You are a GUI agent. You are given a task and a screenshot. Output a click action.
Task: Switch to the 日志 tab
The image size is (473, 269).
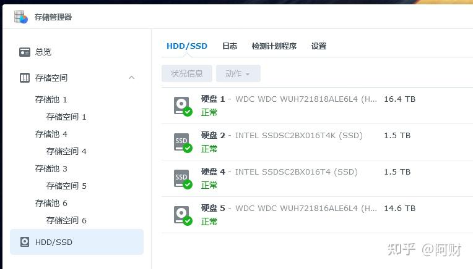230,46
